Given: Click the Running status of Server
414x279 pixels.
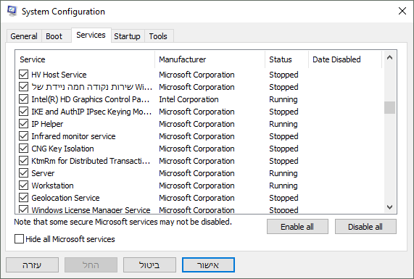Looking at the screenshot, I should [x=283, y=173].
